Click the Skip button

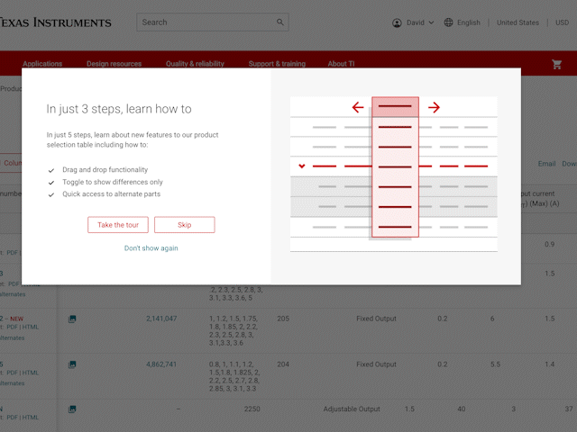pos(184,225)
